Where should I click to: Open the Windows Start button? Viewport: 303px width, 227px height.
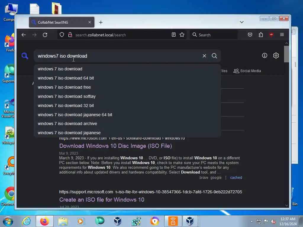pyautogui.click(x=8, y=221)
